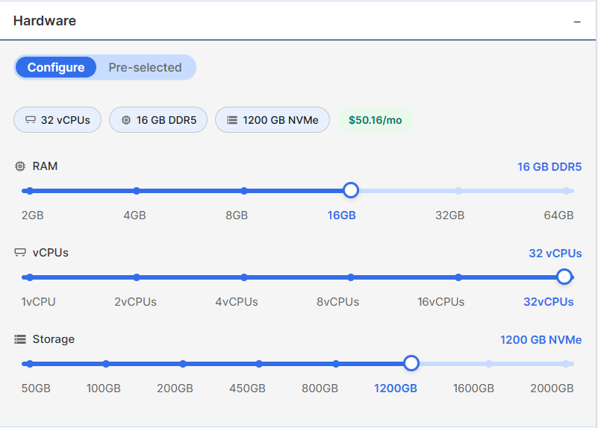The image size is (598, 428).
Task: Click the 100GB label under Storage
Action: tap(103, 388)
